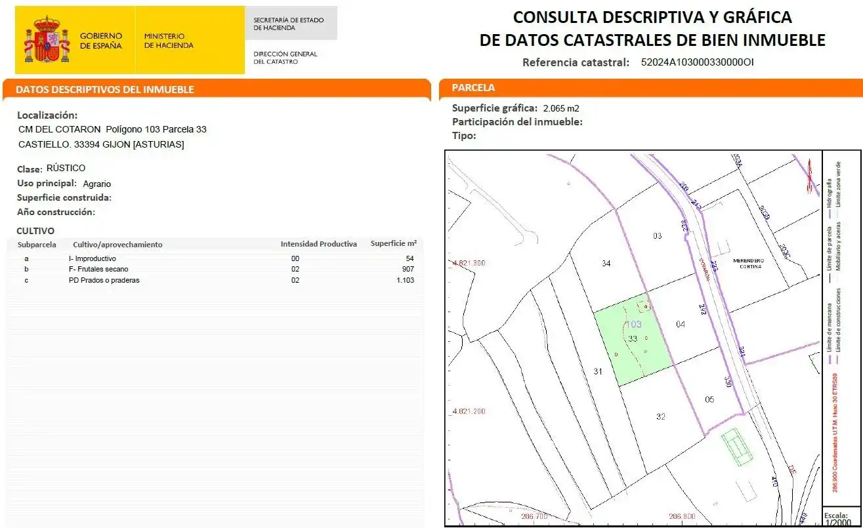The image size is (863, 528).
Task: Select address line CM DEL COTARON Polígono 103
Action: (112, 129)
